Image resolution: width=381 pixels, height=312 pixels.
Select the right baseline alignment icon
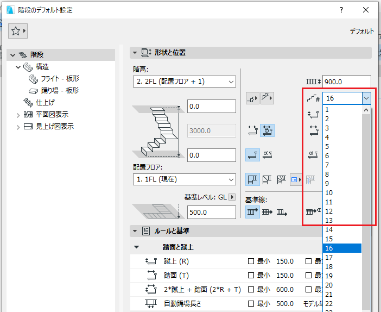pyautogui.click(x=282, y=212)
